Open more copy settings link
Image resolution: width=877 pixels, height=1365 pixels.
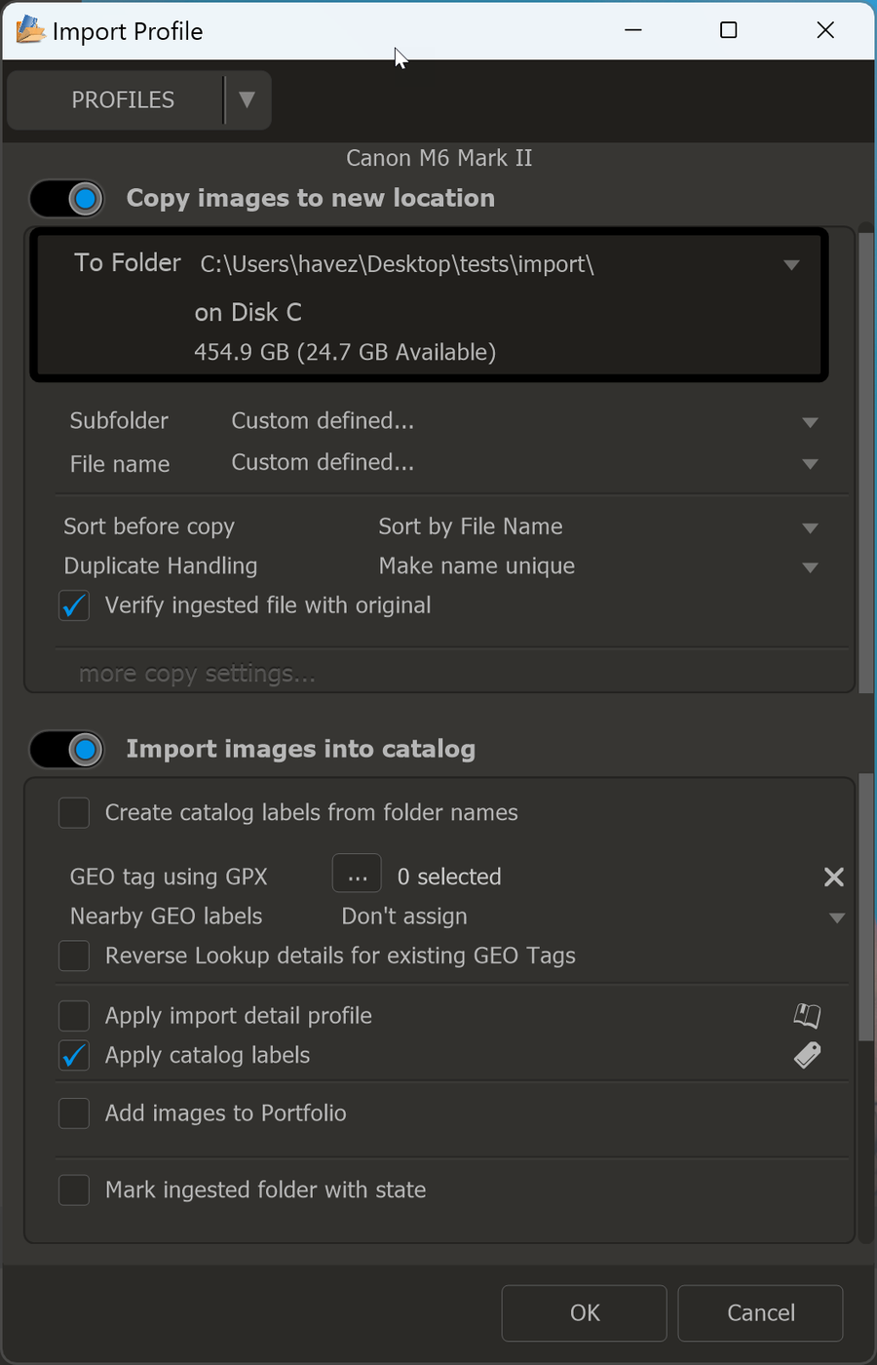pos(197,673)
